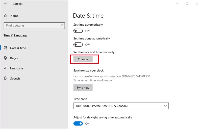This screenshot has width=202, height=129.
Task: Select the Speech microphone icon
Action: pos(5,78)
